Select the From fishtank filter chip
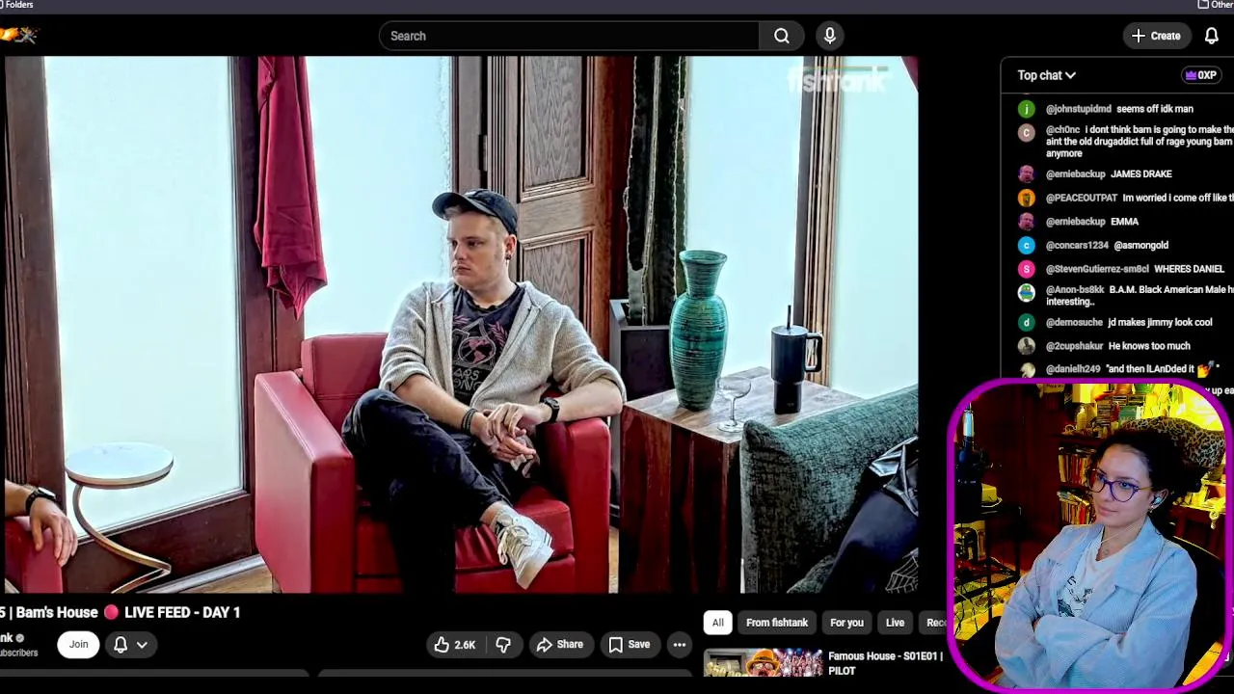 pos(777,623)
